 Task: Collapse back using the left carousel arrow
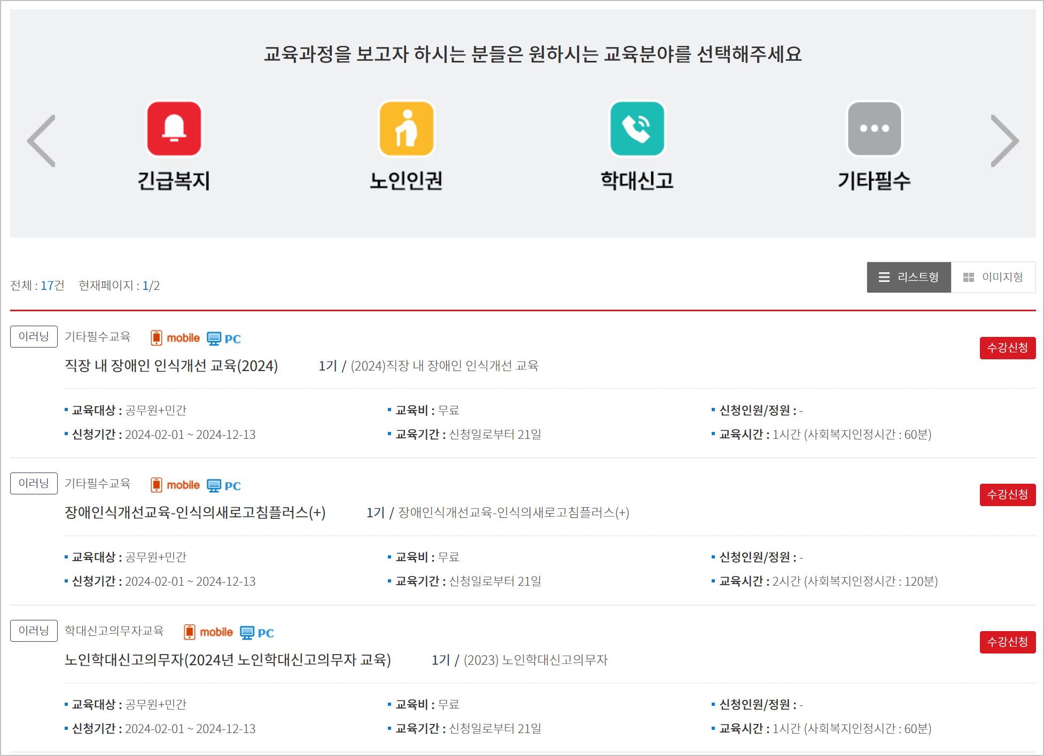tap(41, 141)
